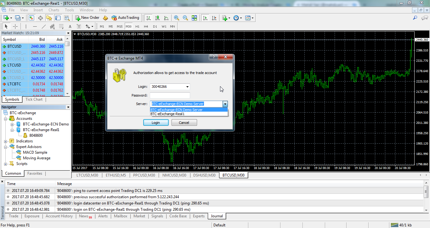Click the New Order button

87,18
